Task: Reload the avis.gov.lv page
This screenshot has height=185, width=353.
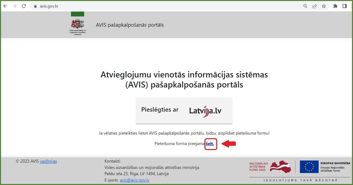Action: click(24, 6)
